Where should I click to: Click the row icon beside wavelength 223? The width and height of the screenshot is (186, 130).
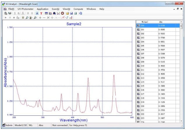click(138, 118)
